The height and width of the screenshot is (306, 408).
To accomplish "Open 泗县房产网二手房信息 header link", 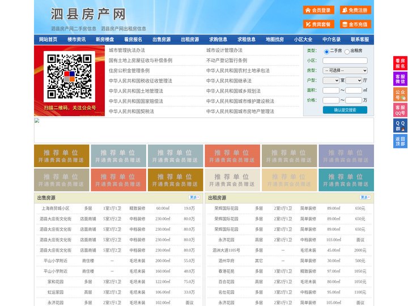I will pos(74,29).
